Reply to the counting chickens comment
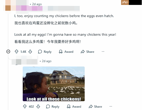142x110 pixels. coord(45,52)
